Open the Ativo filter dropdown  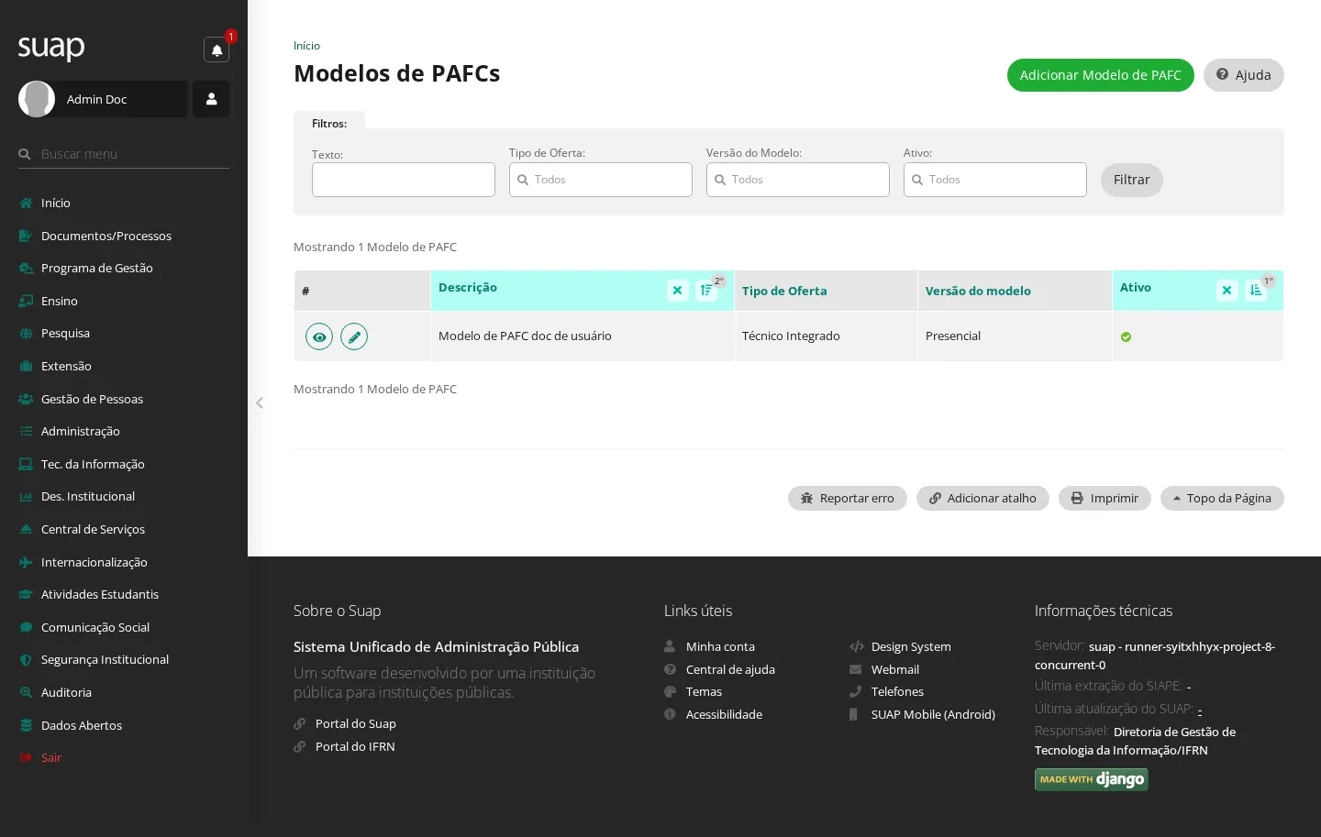[995, 180]
